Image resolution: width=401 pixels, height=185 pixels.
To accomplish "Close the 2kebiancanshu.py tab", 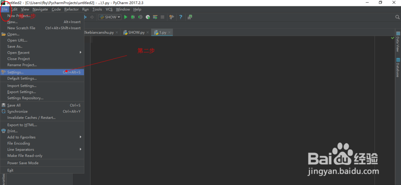I will pyautogui.click(x=117, y=33).
